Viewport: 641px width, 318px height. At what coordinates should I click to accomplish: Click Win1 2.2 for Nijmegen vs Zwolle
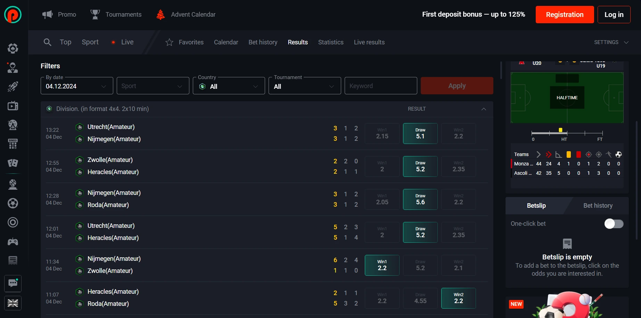point(382,265)
